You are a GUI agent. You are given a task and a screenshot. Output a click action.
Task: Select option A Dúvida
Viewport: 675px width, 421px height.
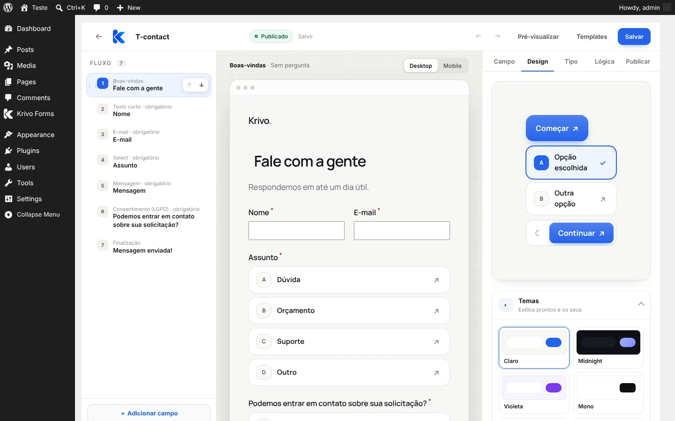point(349,280)
